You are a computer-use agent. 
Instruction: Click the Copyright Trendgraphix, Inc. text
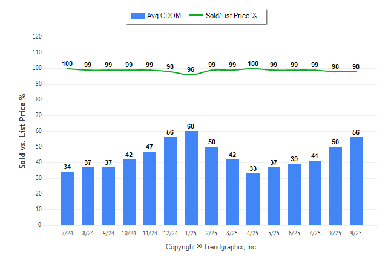coord(211,247)
